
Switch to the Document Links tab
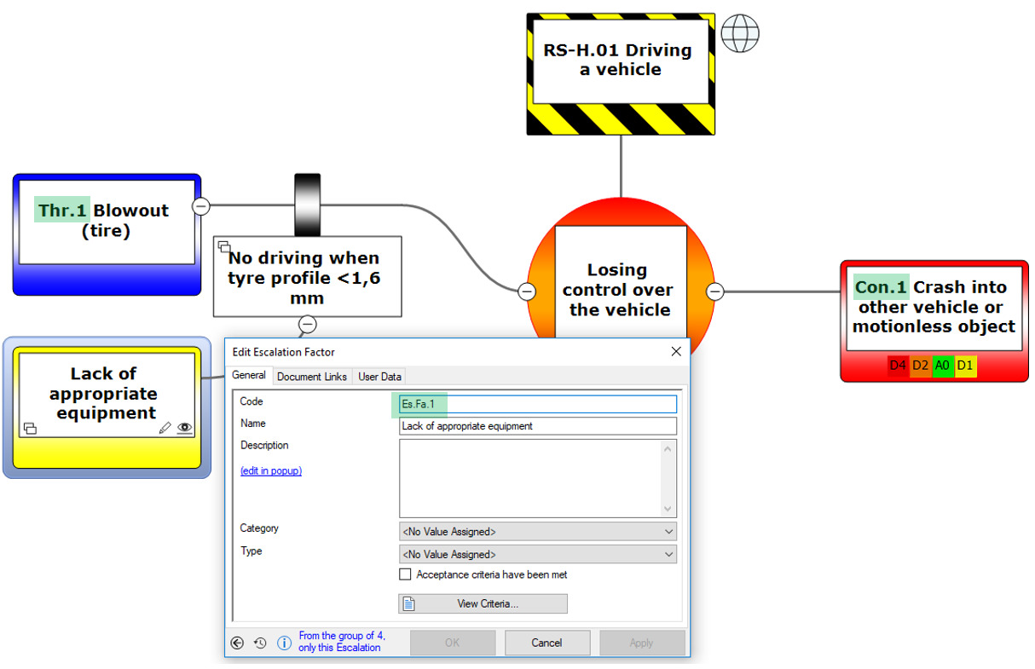pyautogui.click(x=312, y=377)
